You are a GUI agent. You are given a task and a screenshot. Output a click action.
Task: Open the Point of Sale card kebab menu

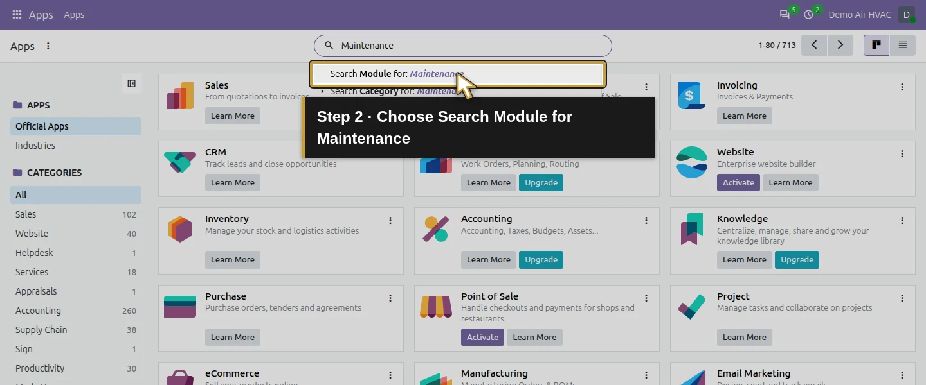tap(646, 298)
